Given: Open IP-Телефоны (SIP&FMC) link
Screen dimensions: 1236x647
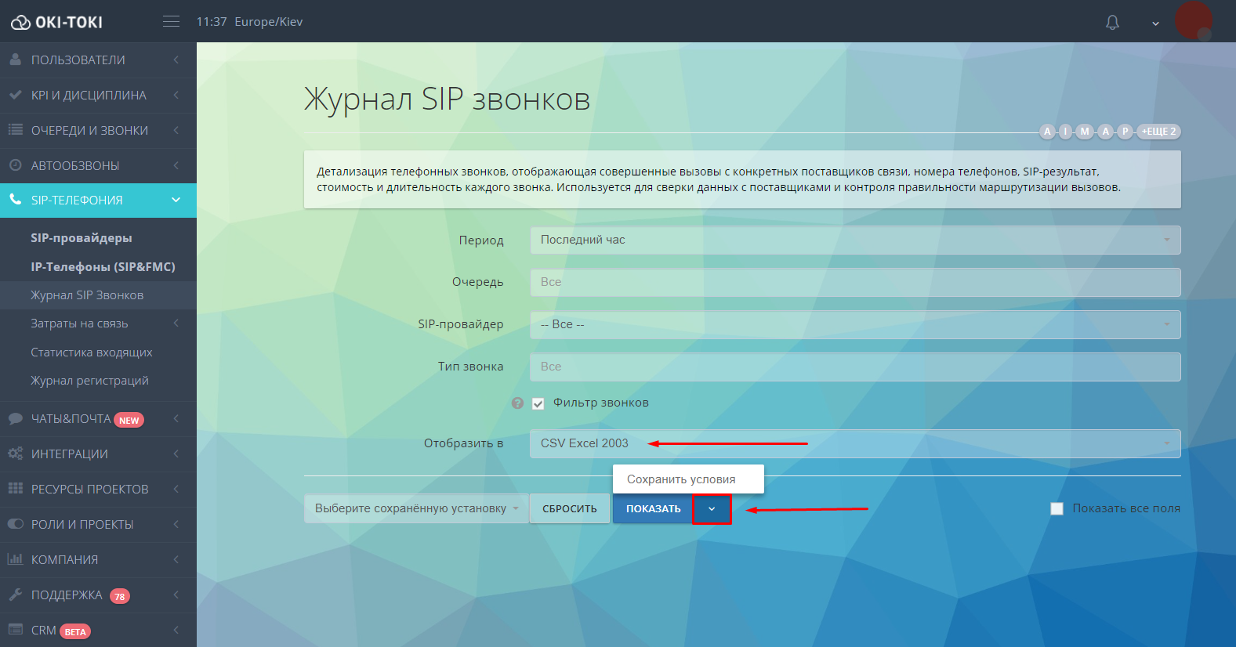Looking at the screenshot, I should (103, 267).
